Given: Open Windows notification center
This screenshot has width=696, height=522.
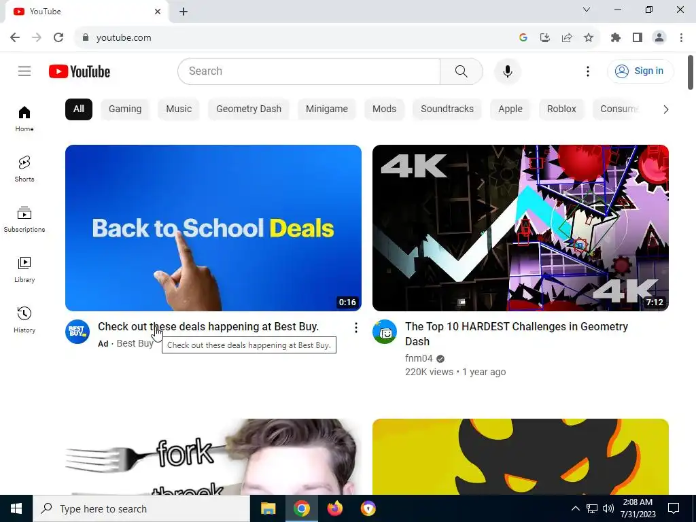Looking at the screenshot, I should (674, 508).
